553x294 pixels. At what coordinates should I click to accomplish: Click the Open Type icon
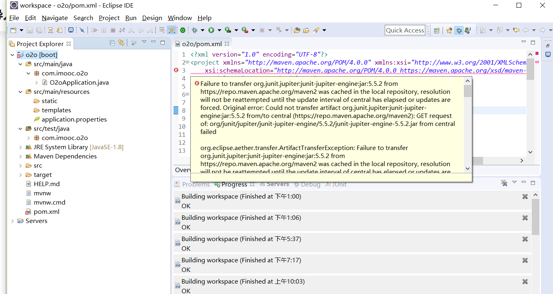pyautogui.click(x=297, y=30)
